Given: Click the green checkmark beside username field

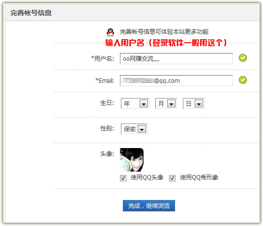Looking at the screenshot, I should click(243, 58).
